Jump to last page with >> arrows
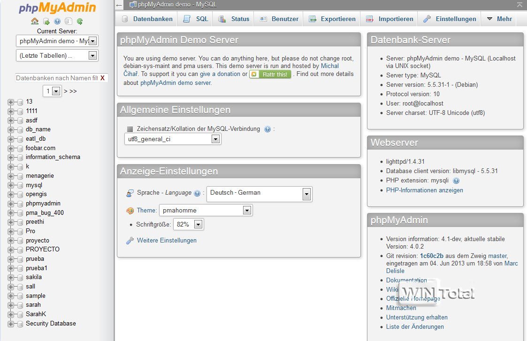The image size is (527, 341). (73, 91)
